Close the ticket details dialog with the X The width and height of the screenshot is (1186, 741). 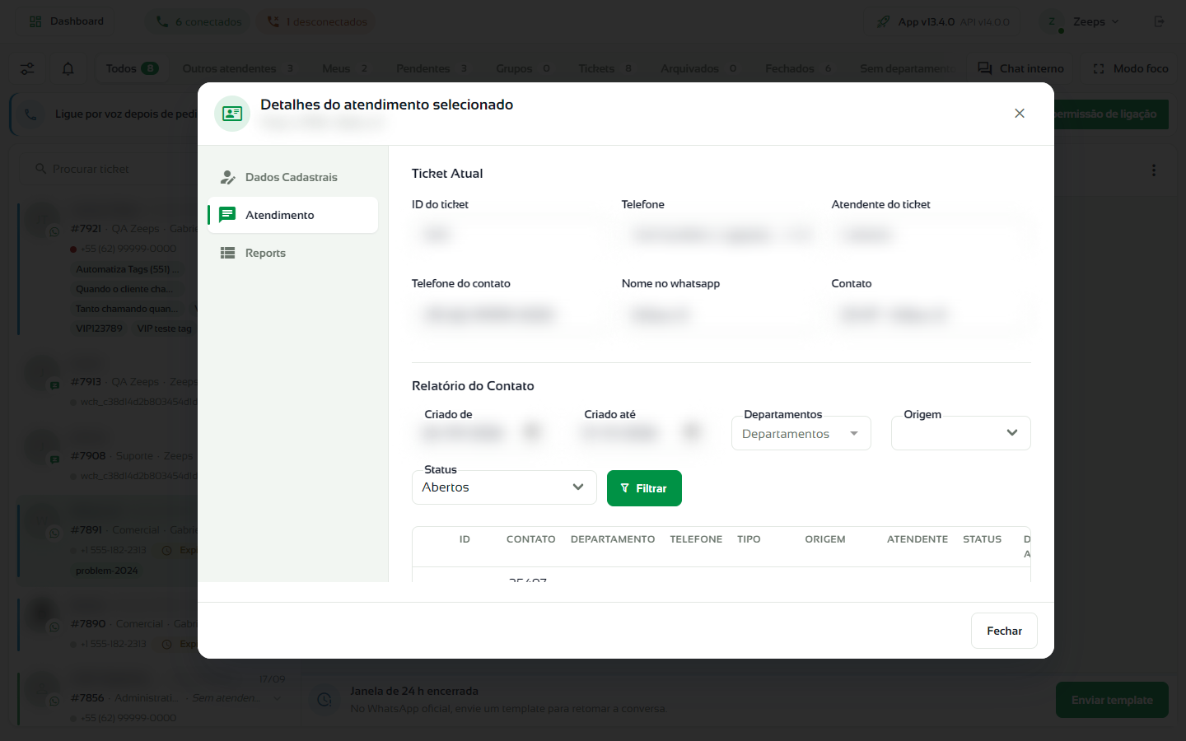pyautogui.click(x=1020, y=114)
